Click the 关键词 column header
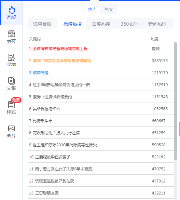The image size is (180, 200). (35, 39)
